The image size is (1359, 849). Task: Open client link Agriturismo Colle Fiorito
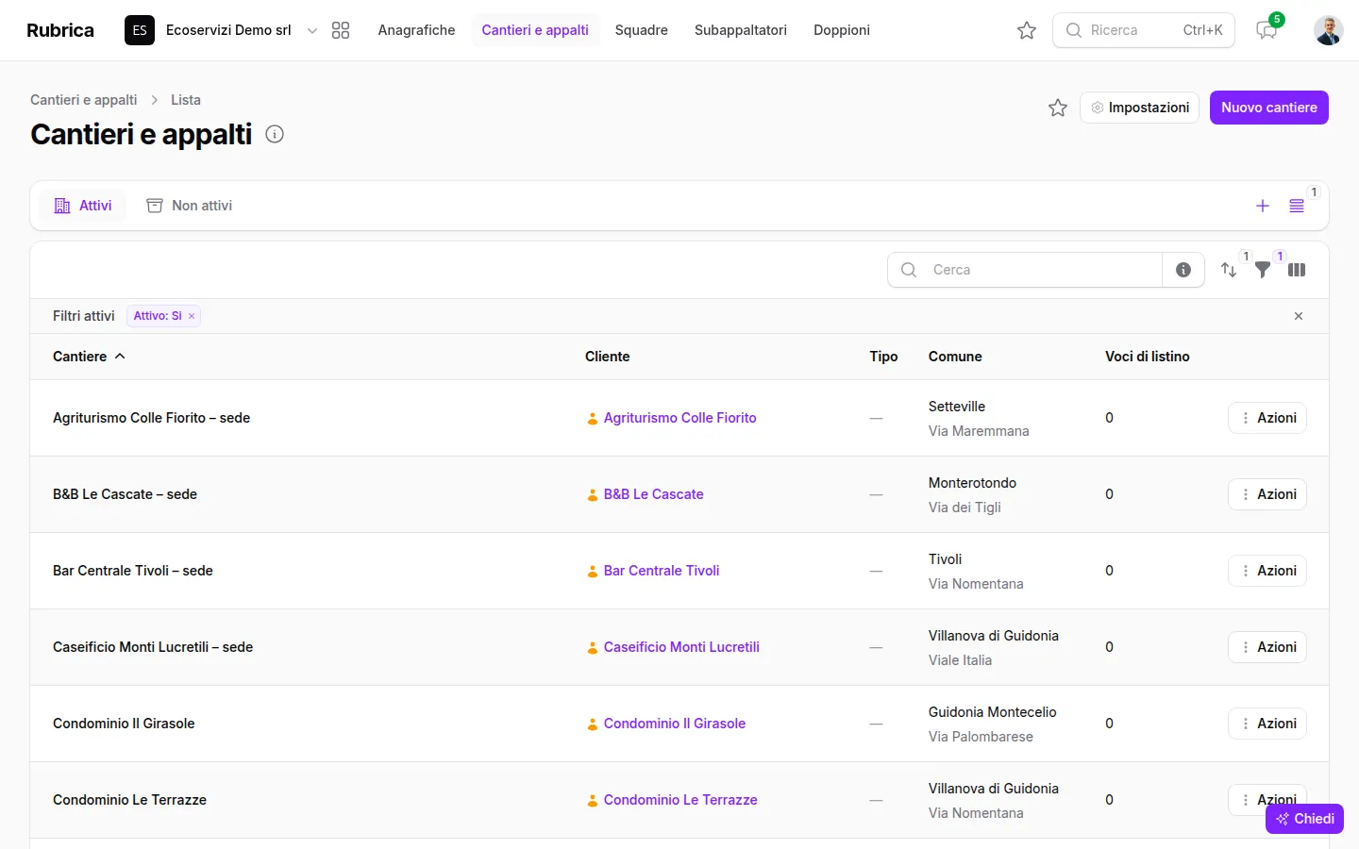click(x=679, y=418)
